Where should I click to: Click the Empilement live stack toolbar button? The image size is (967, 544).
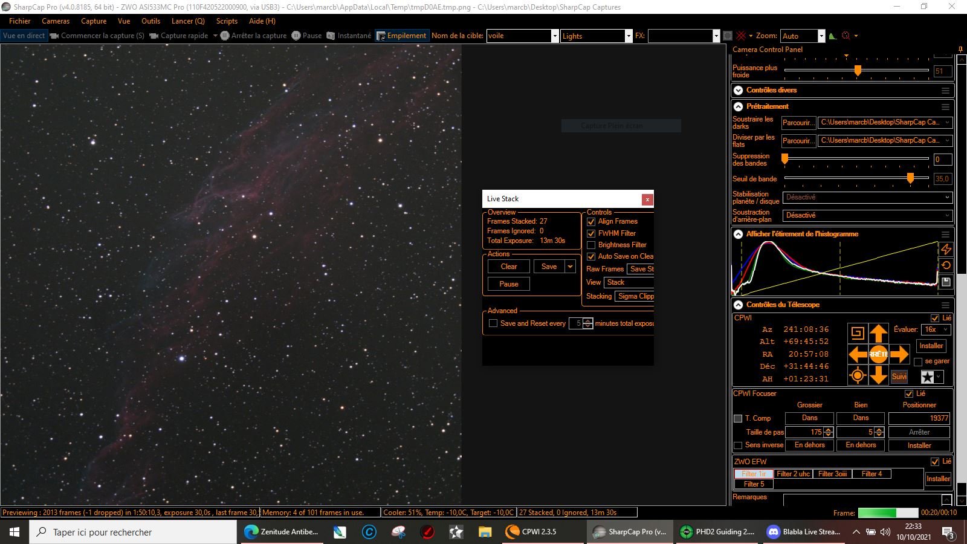401,36
